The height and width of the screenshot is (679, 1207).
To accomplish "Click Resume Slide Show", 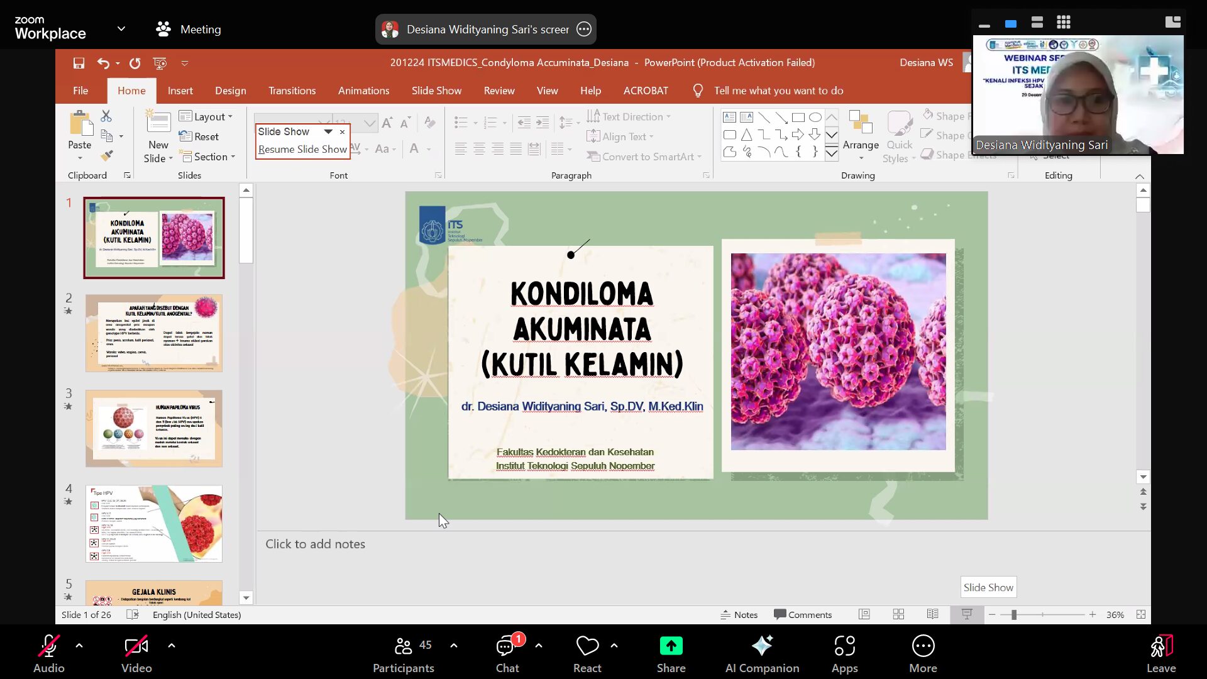I will point(302,149).
